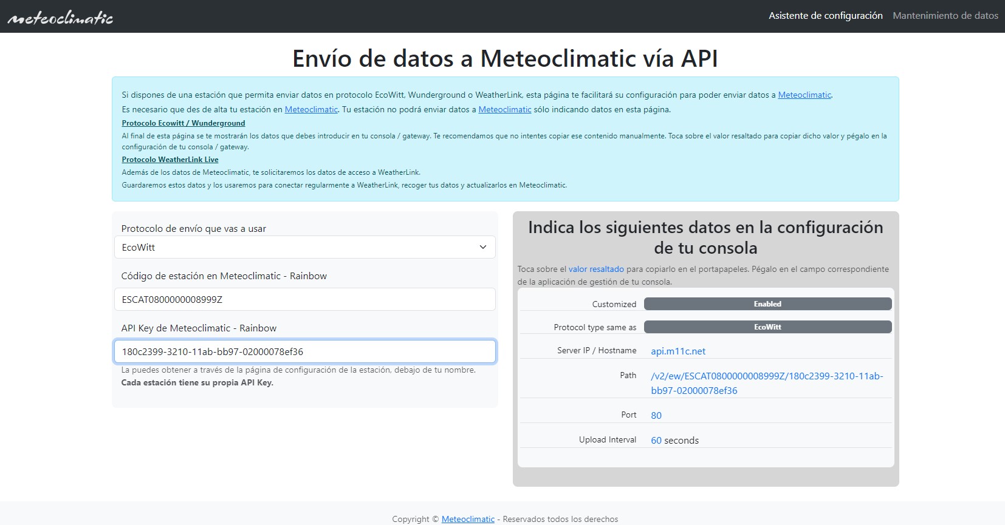Viewport: 1005px width, 525px height.
Task: Click the dropdown chevron arrow for protocol
Action: (483, 248)
